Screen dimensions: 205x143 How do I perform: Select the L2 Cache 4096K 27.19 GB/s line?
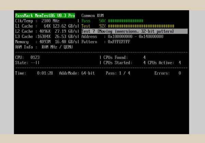(x=46, y=31)
